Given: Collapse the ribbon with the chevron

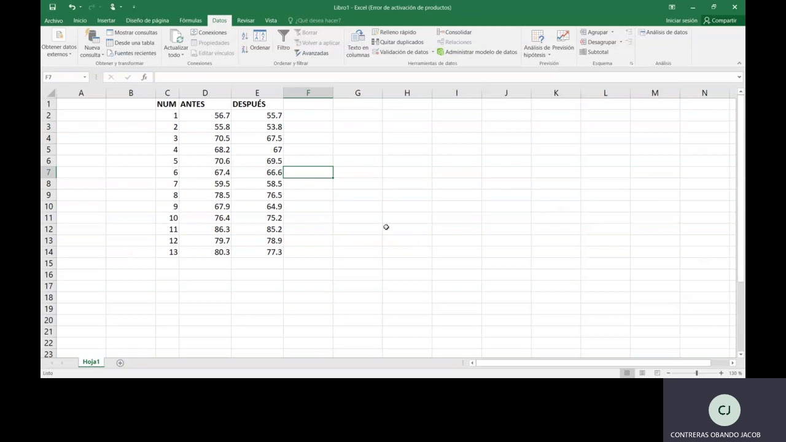Looking at the screenshot, I should 739,63.
